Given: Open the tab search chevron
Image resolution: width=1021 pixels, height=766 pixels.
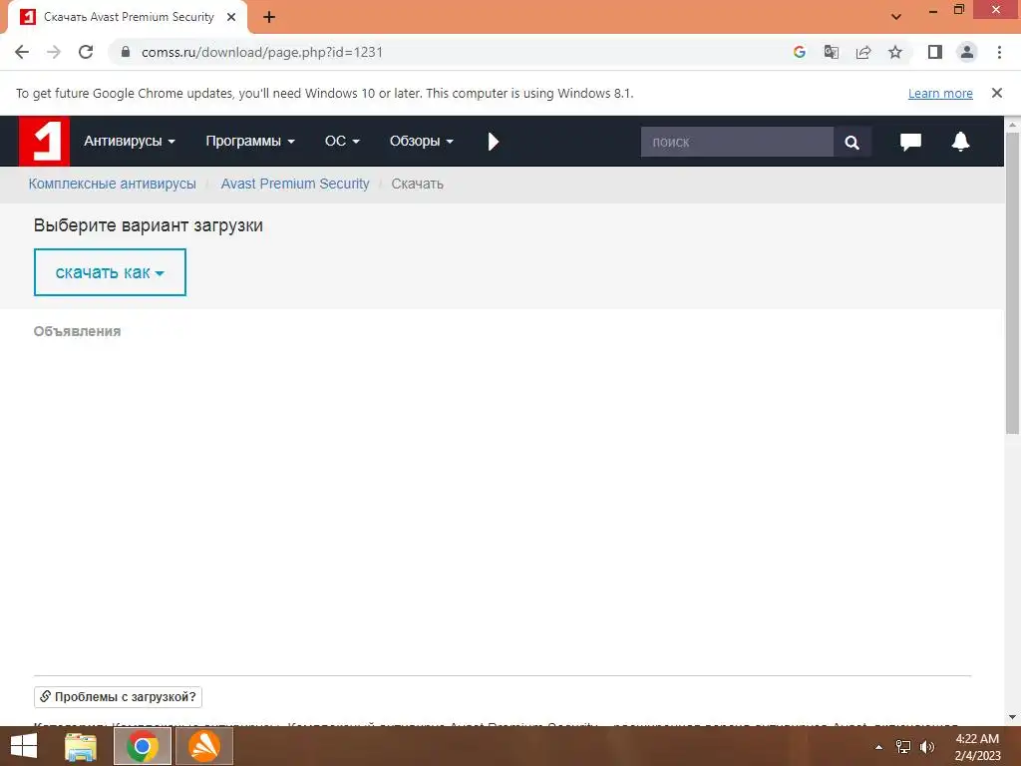Looking at the screenshot, I should tap(896, 17).
